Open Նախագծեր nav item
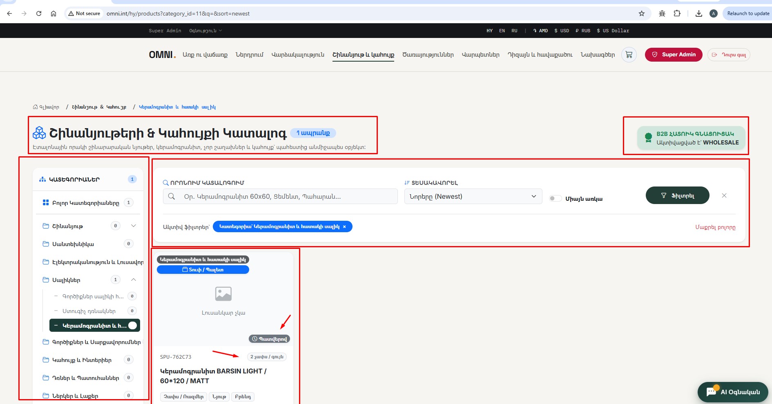Image resolution: width=772 pixels, height=404 pixels. pyautogui.click(x=598, y=55)
